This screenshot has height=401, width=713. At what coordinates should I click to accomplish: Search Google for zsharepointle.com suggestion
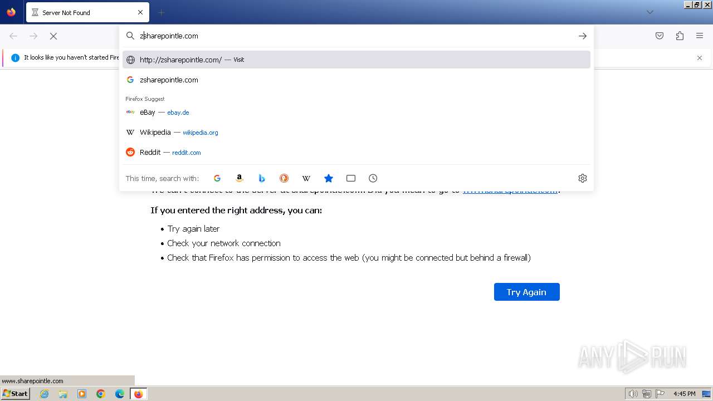[356, 80]
